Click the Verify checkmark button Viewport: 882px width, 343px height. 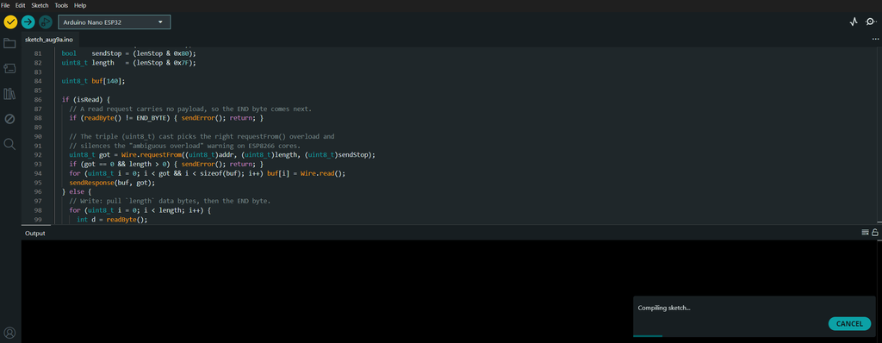(10, 22)
